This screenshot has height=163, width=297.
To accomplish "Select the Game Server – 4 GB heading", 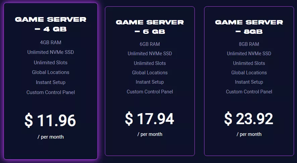I will pos(51,24).
